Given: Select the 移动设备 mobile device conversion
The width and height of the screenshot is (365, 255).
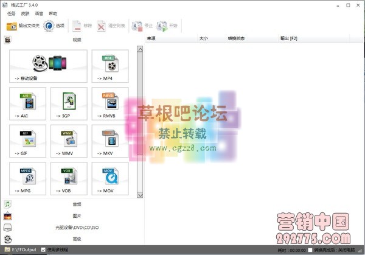Looking at the screenshot, I should coord(48,66).
